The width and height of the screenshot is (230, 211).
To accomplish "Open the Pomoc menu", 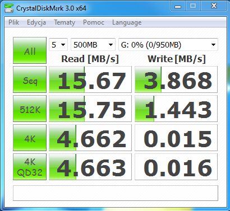I will click(x=94, y=22).
